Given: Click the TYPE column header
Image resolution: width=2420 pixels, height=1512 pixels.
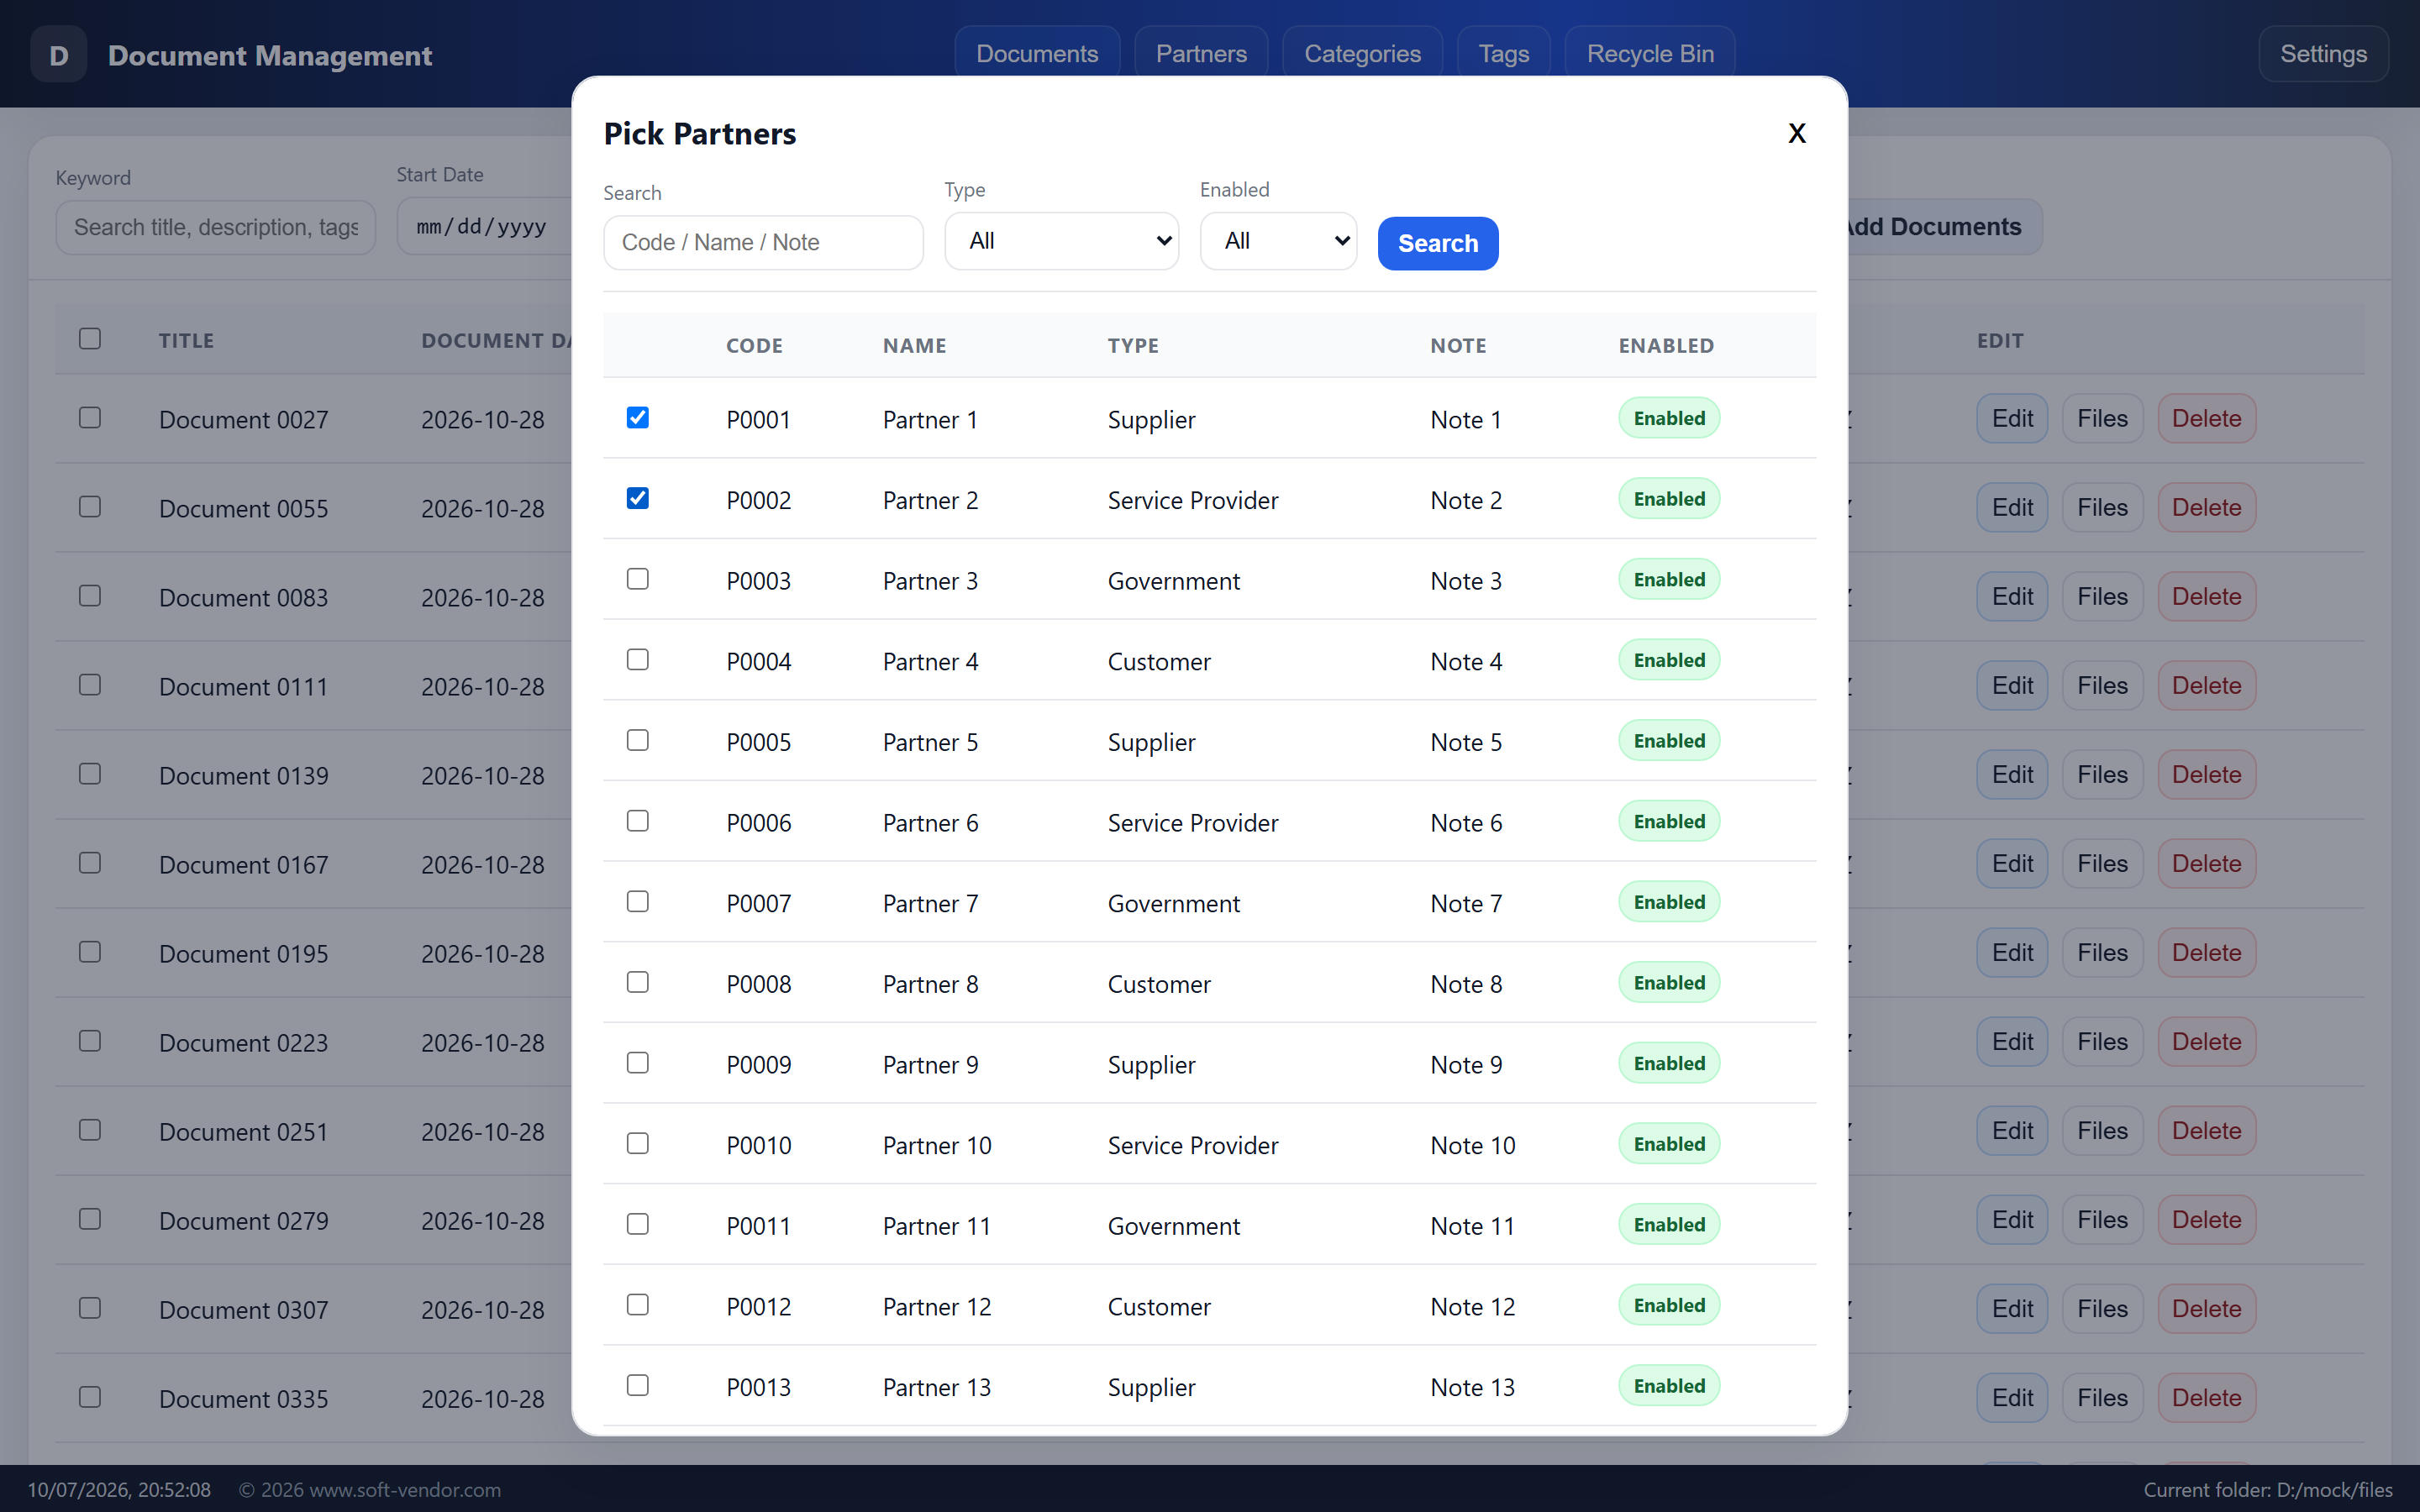Looking at the screenshot, I should pos(1133,346).
